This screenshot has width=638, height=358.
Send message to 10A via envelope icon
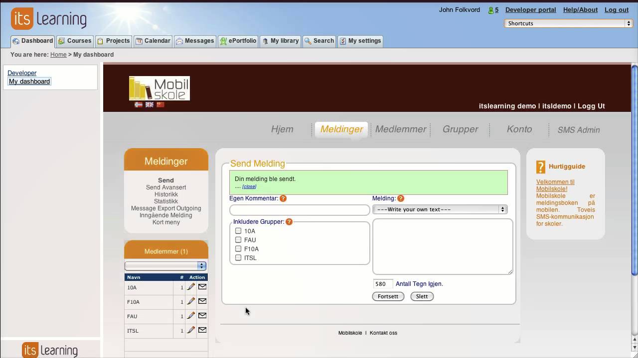point(202,287)
